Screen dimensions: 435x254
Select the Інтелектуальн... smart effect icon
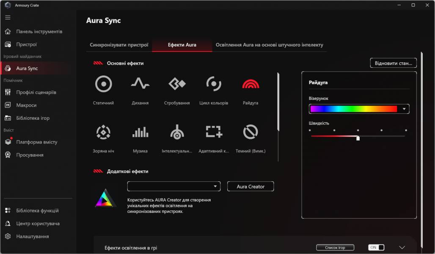coord(177,132)
